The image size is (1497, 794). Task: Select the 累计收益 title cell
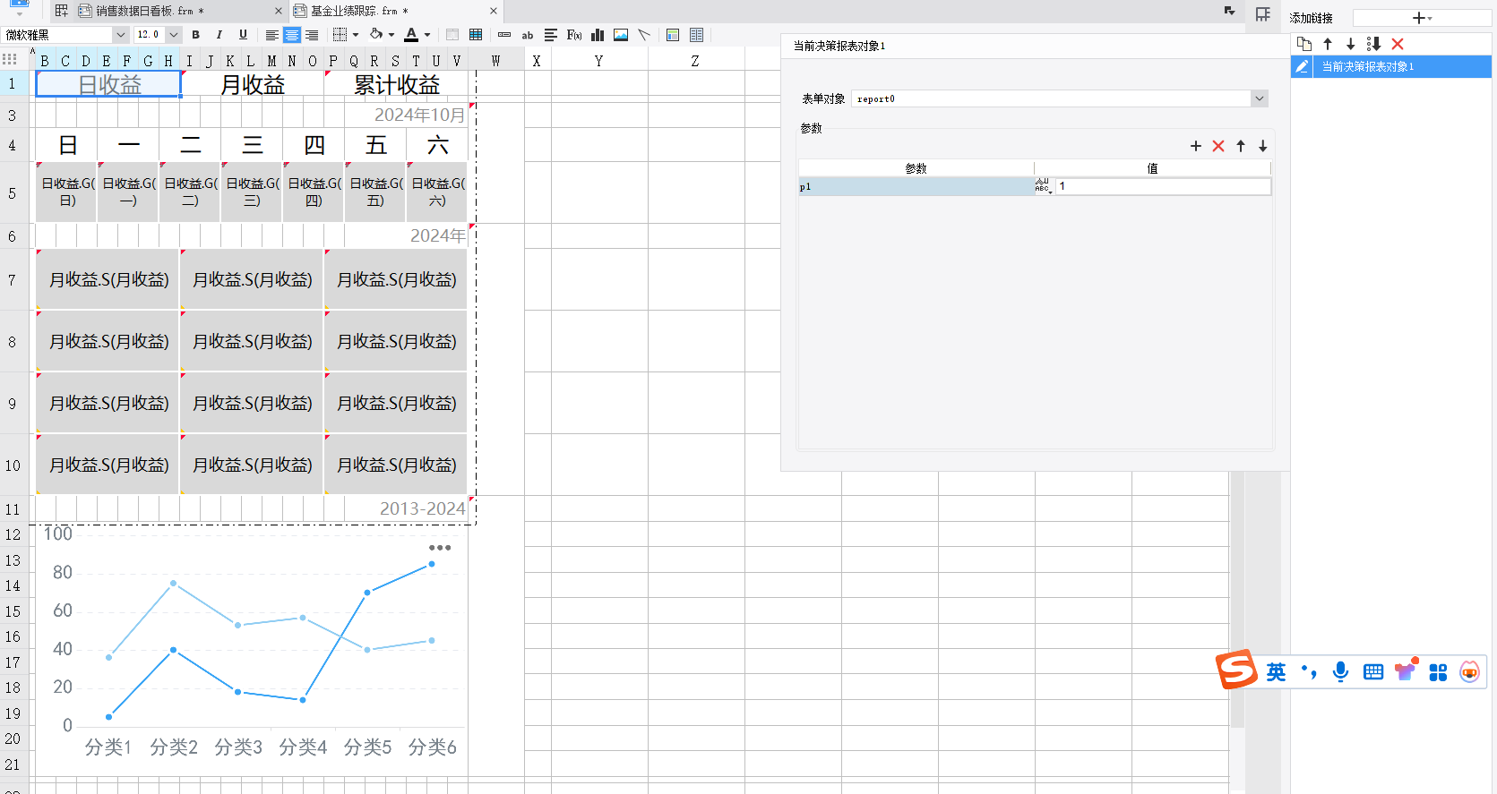397,84
